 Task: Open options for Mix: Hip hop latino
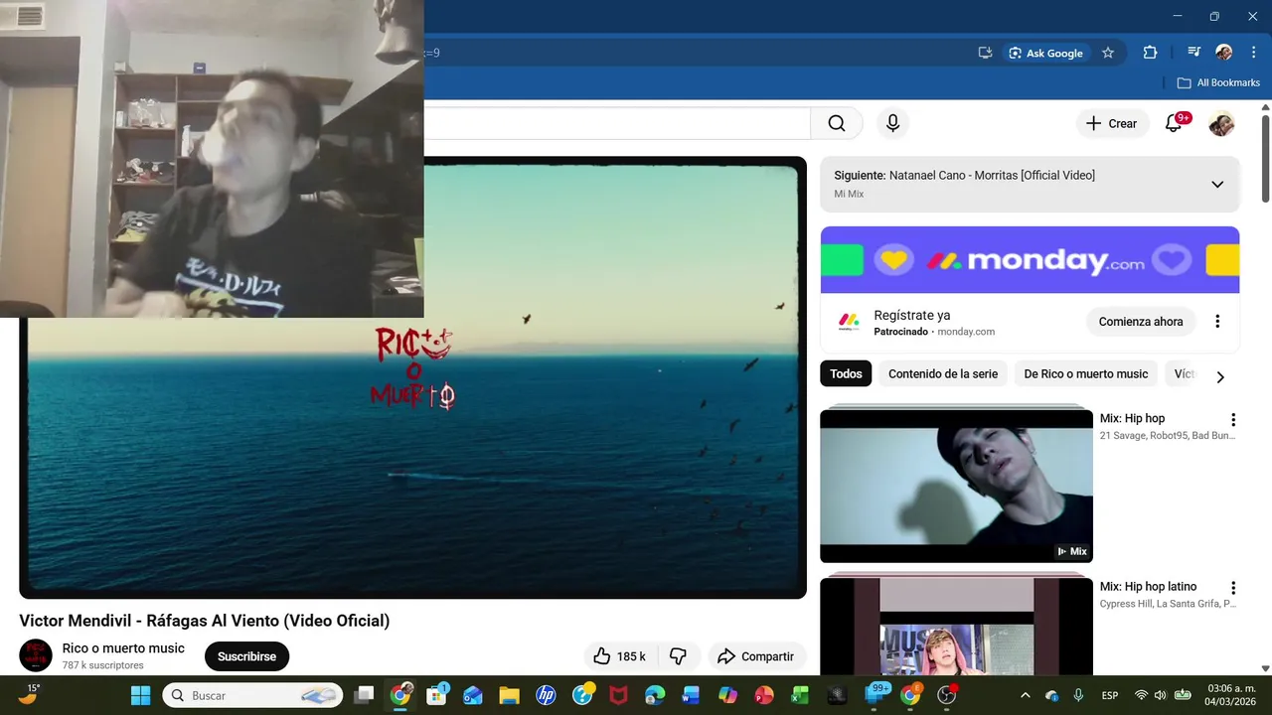1233,588
